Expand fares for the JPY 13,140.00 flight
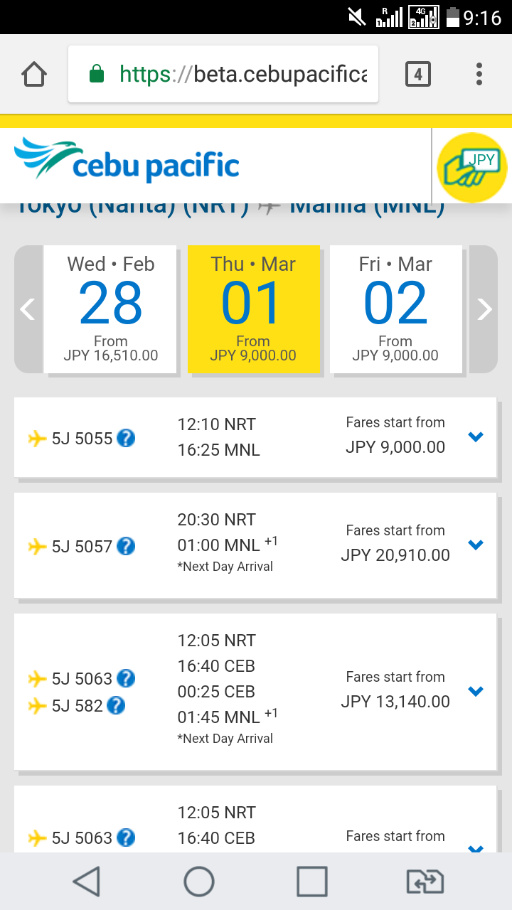The image size is (512, 910). pos(476,691)
